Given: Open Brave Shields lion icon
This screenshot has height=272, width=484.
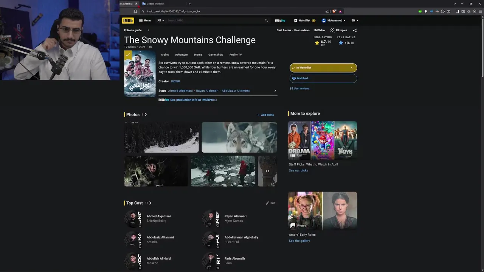Looking at the screenshot, I should coord(334,11).
